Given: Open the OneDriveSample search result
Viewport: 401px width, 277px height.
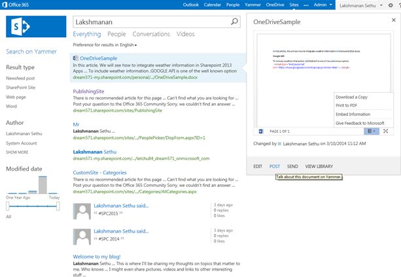Looking at the screenshot, I should pyautogui.click(x=99, y=58).
